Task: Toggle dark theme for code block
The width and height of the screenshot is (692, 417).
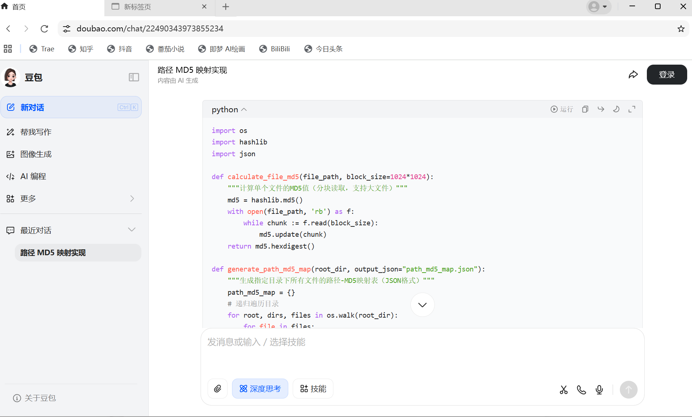Action: pyautogui.click(x=616, y=109)
